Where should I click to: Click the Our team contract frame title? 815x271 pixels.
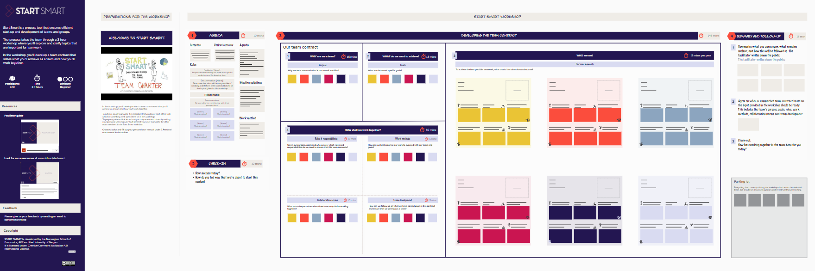[300, 47]
